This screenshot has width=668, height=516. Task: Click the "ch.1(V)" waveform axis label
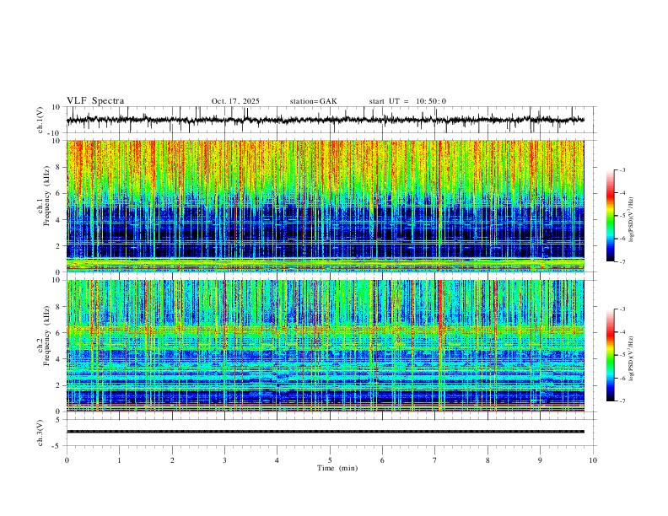coord(40,120)
